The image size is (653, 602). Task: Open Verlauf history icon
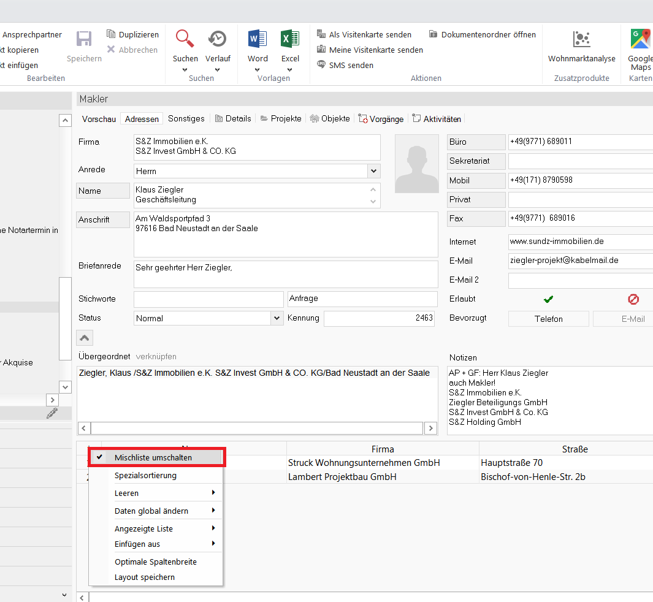click(218, 39)
